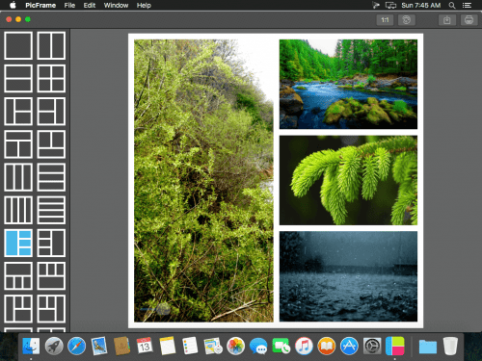
Task: Open Messages from the Dock
Action: pos(258,347)
